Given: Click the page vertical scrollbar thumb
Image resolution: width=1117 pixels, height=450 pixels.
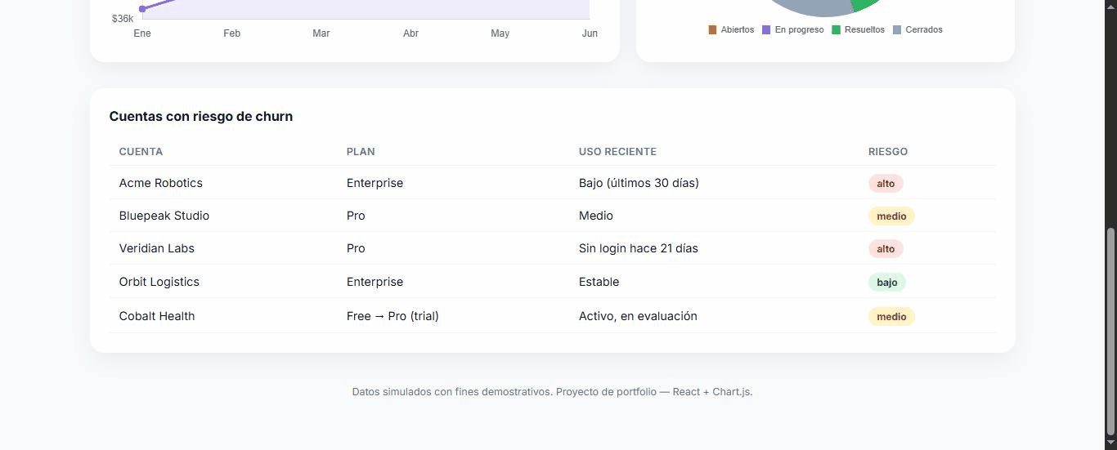Looking at the screenshot, I should click(x=1110, y=331).
